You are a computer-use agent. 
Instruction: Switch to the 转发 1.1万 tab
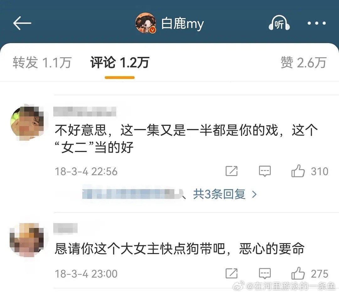tap(42, 63)
